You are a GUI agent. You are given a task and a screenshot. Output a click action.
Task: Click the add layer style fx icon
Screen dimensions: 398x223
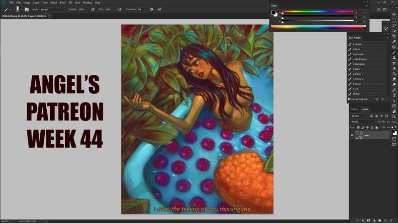(363, 221)
